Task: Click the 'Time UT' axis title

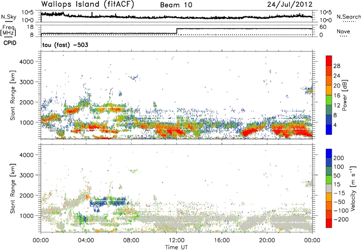Action: tap(176, 247)
